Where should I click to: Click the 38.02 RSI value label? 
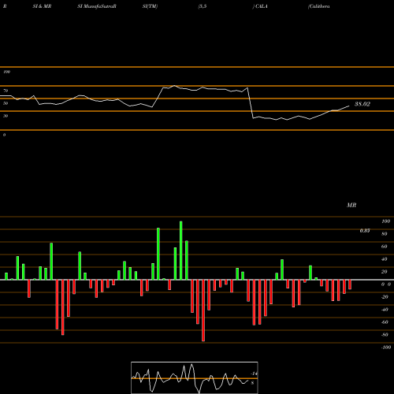(x=362, y=104)
